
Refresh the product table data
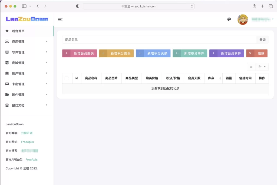tap(251, 67)
